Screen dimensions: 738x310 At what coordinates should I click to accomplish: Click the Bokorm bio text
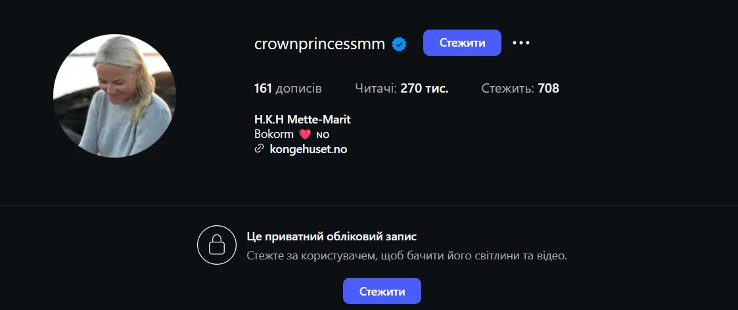[x=274, y=134]
